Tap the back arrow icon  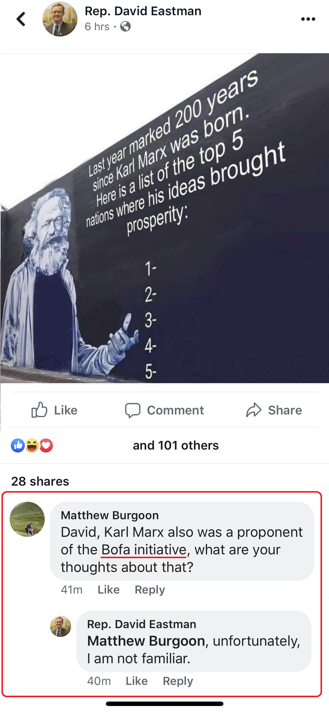[x=21, y=19]
